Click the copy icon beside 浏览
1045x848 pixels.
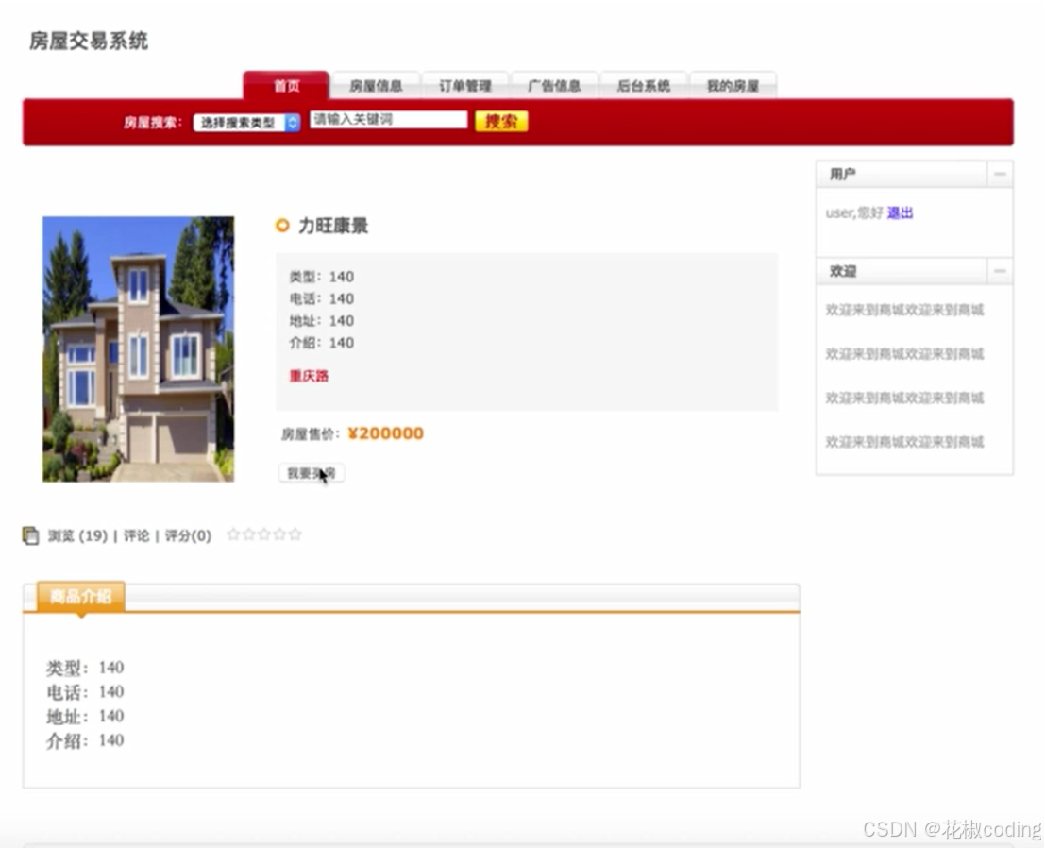pyautogui.click(x=30, y=535)
